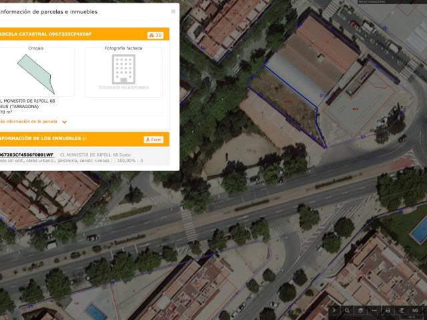Close the parcel information dialog

pos(173,11)
